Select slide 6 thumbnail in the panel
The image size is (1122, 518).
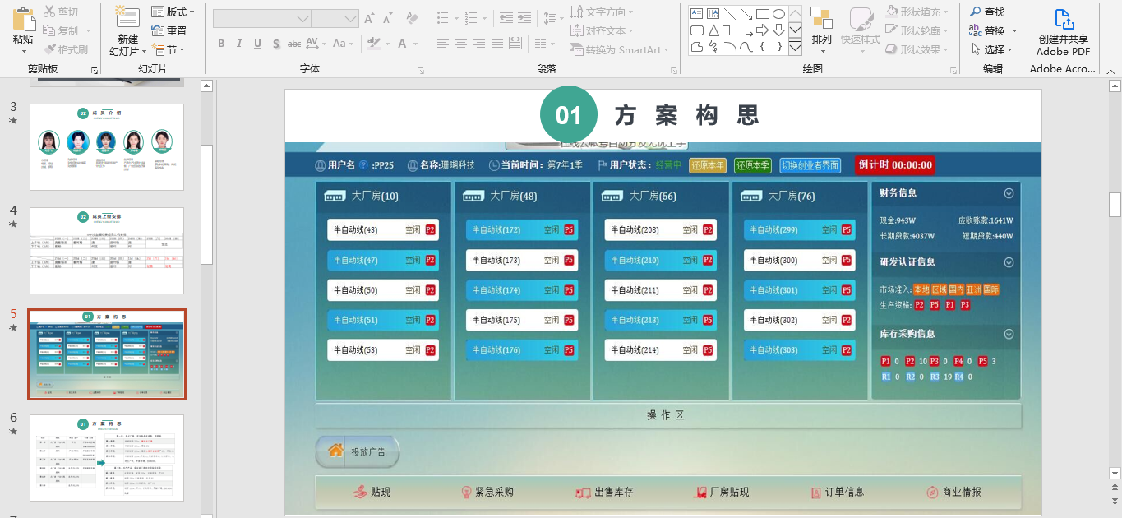107,458
